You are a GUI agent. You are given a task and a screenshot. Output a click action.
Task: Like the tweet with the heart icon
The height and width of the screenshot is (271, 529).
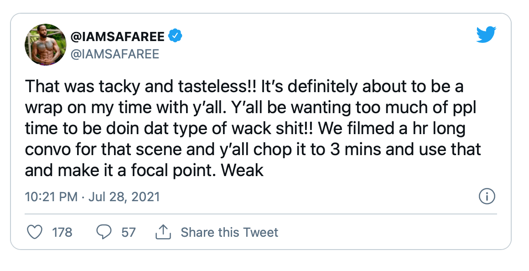[x=34, y=232]
